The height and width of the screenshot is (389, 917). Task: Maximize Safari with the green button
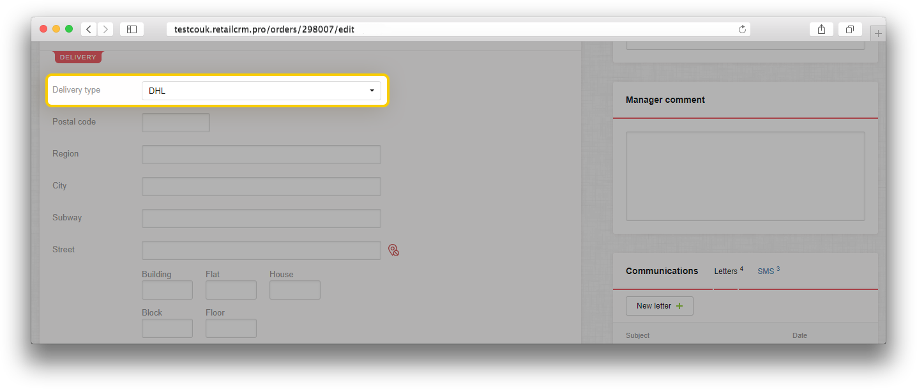[x=69, y=29]
